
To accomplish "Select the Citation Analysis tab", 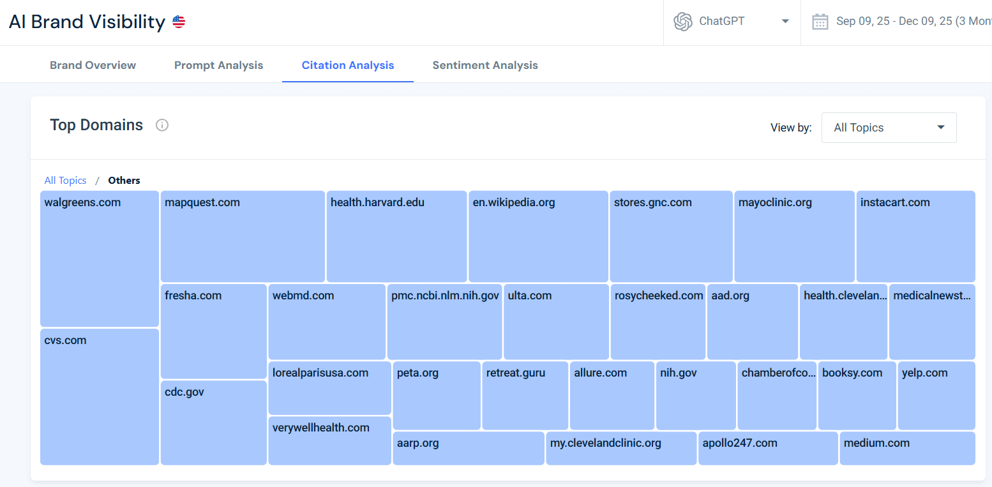I will tap(347, 64).
